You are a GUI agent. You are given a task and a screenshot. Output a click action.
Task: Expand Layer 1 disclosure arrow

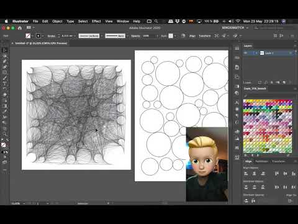[256, 53]
